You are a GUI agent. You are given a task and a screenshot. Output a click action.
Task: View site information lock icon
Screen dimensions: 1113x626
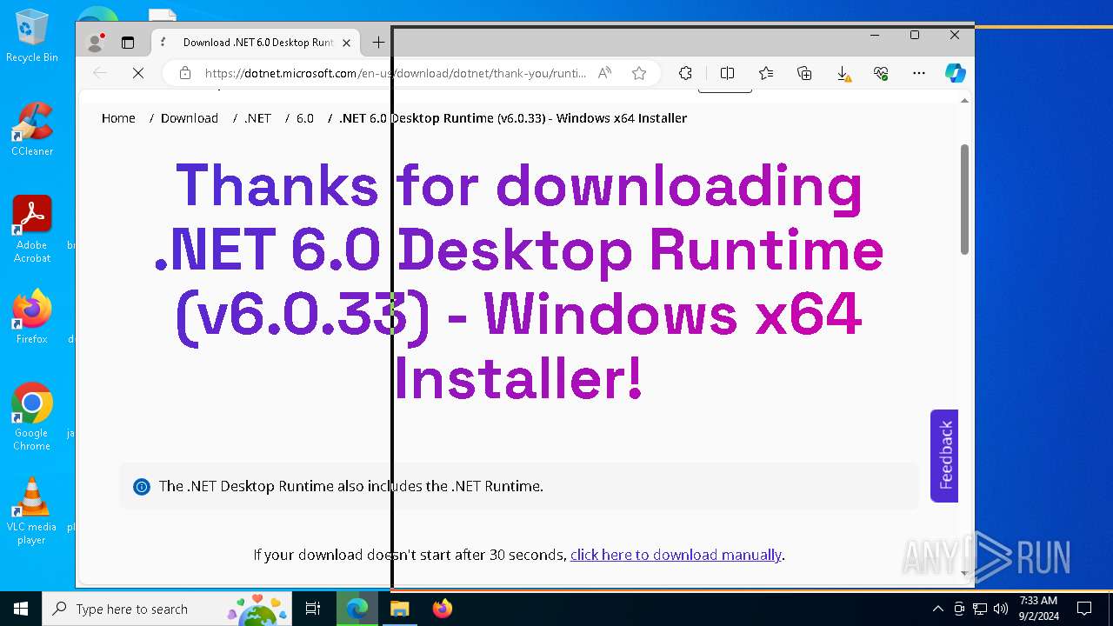coord(185,73)
